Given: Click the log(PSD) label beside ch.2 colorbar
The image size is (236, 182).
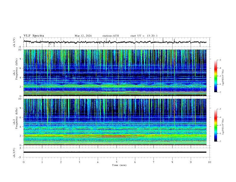Looking at the screenshot, I should tap(223, 127).
